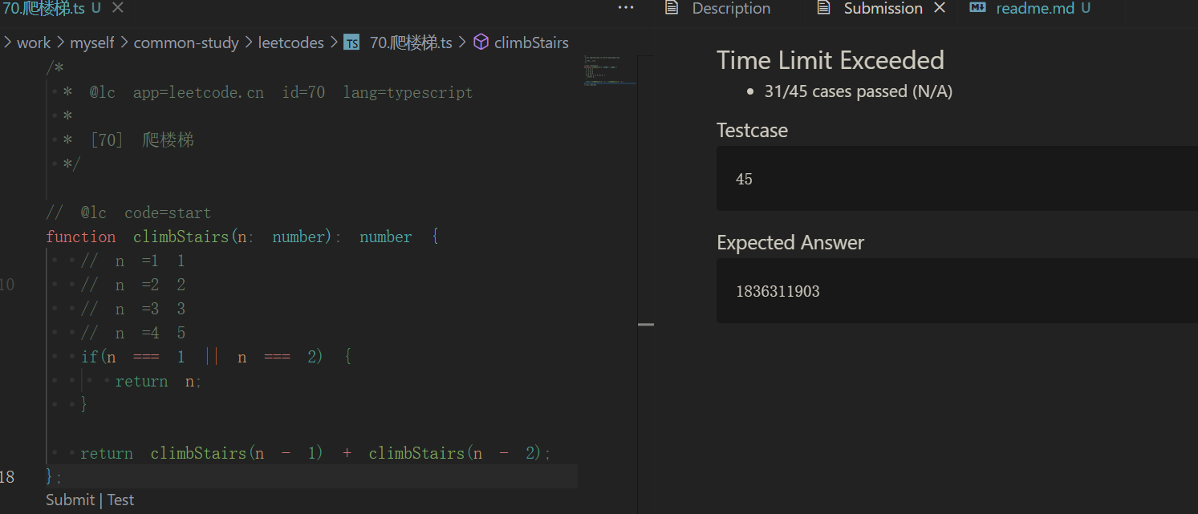Click the Submission tab's document icon
The image size is (1198, 514).
click(823, 8)
